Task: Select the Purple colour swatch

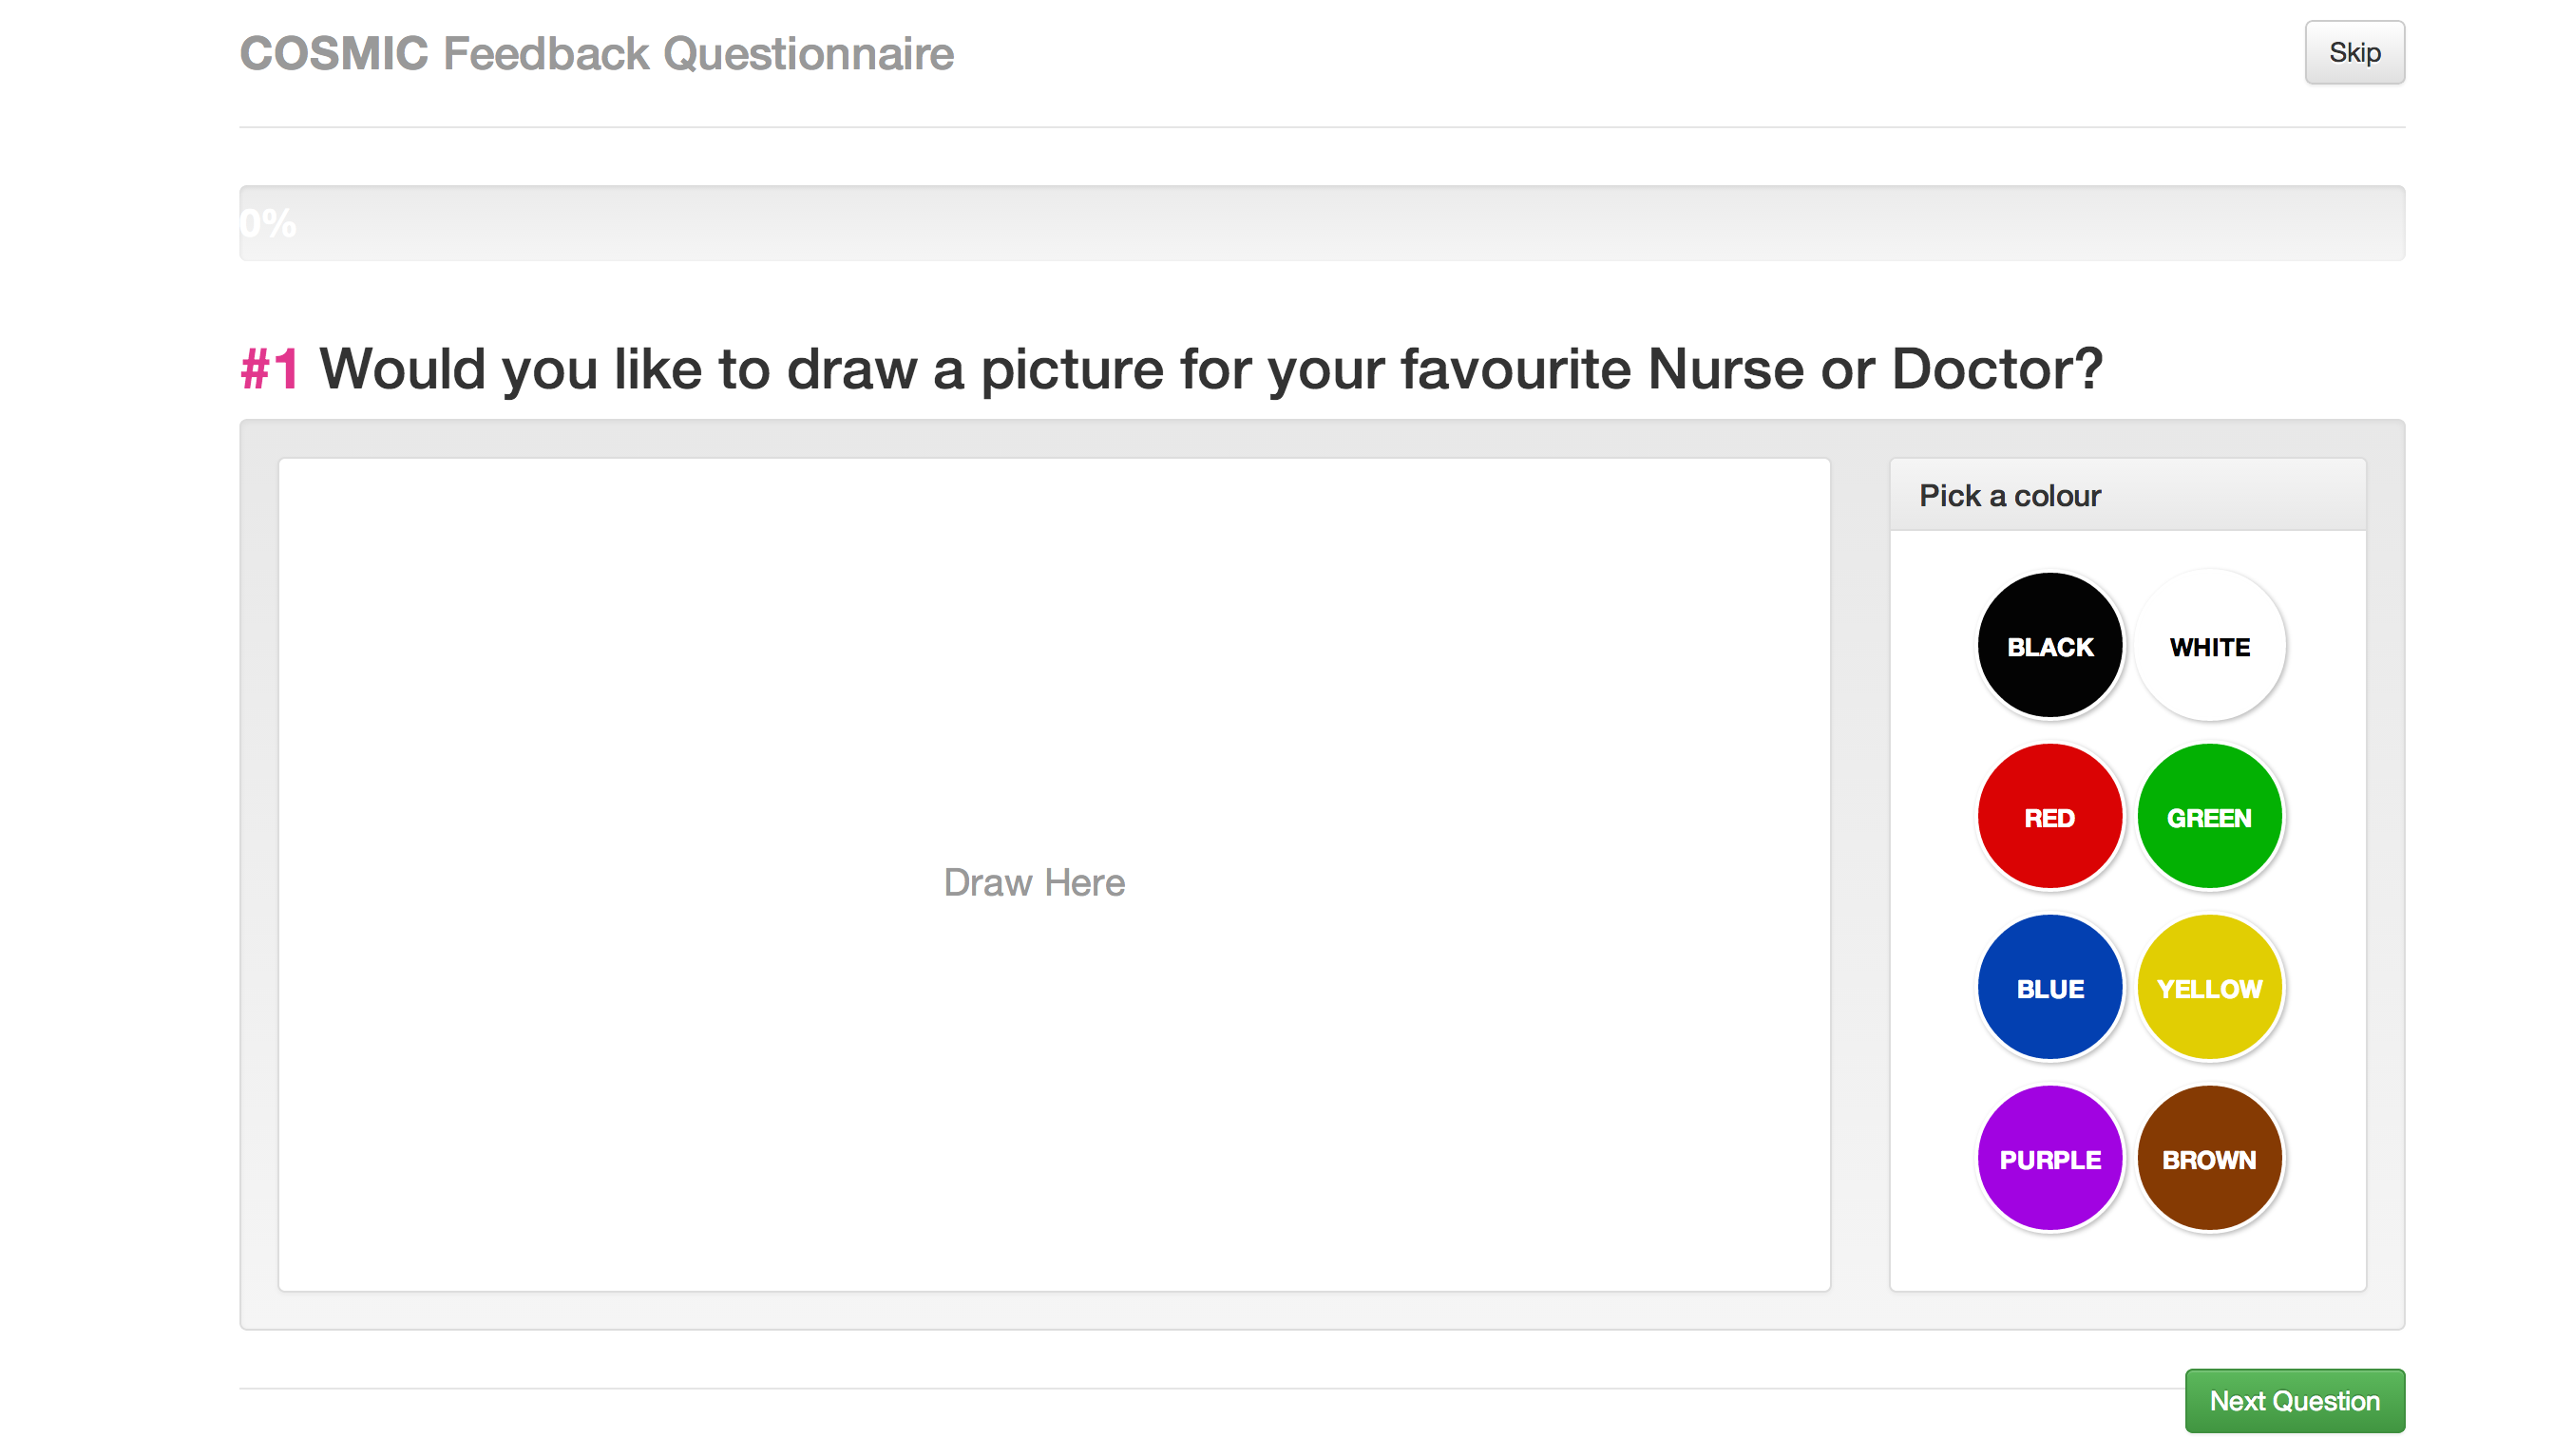Action: (2049, 1159)
